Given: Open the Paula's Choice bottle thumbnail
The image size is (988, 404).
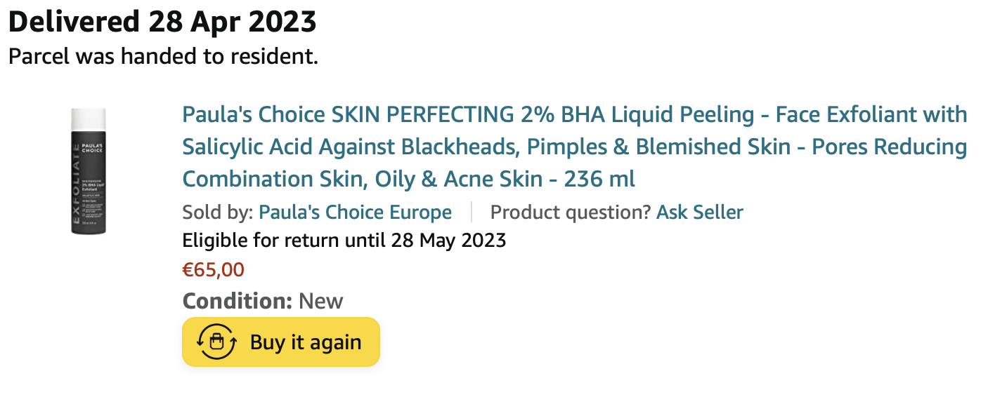Looking at the screenshot, I should [x=88, y=172].
